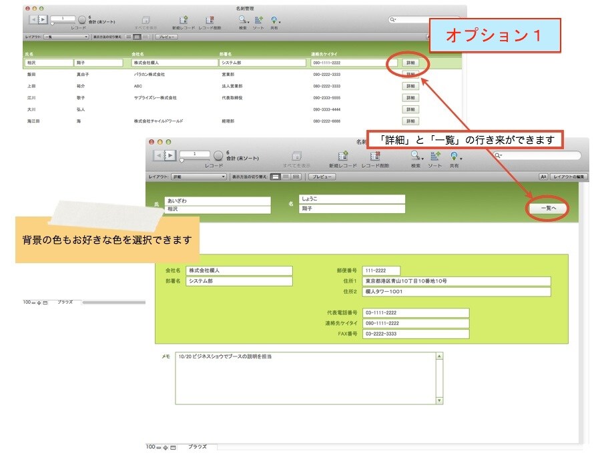Click the 会社名 field containing 株式会社榎人 in detail
The image size is (600, 459).
(239, 270)
